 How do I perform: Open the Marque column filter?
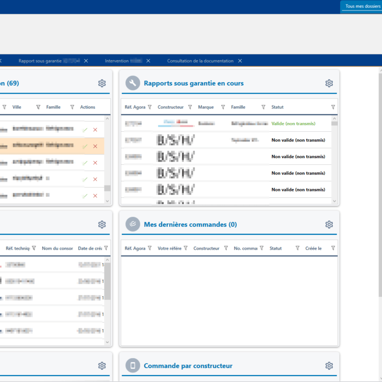(x=223, y=107)
